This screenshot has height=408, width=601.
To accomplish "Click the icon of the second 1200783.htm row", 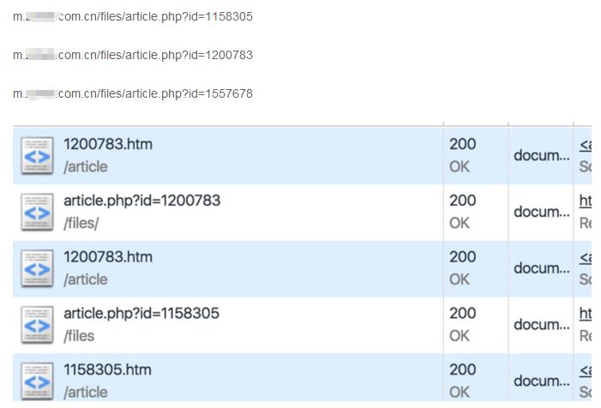I will tap(37, 268).
